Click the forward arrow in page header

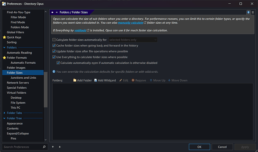(56, 12)
